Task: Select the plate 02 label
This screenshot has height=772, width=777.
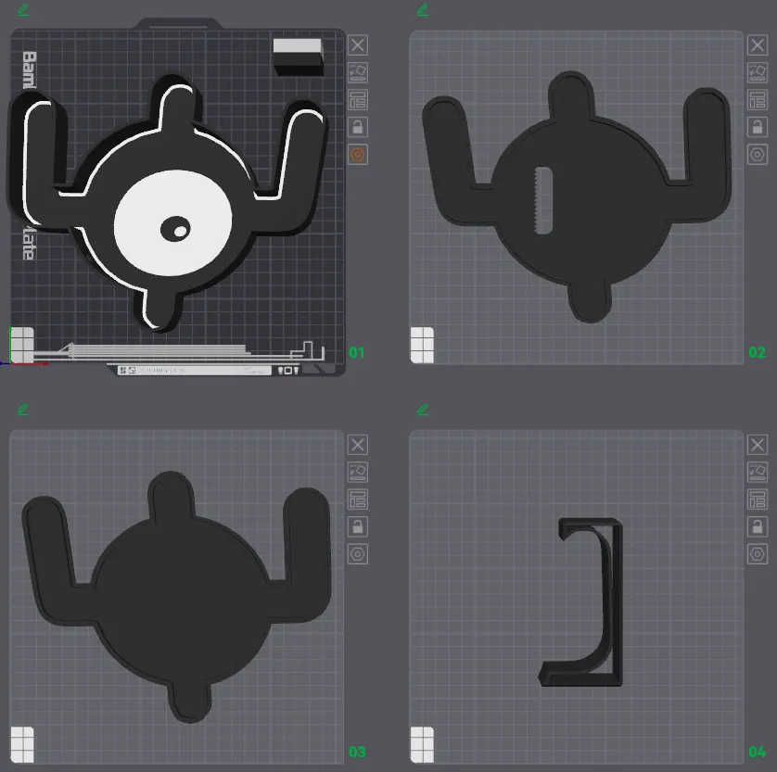Action: click(x=756, y=352)
